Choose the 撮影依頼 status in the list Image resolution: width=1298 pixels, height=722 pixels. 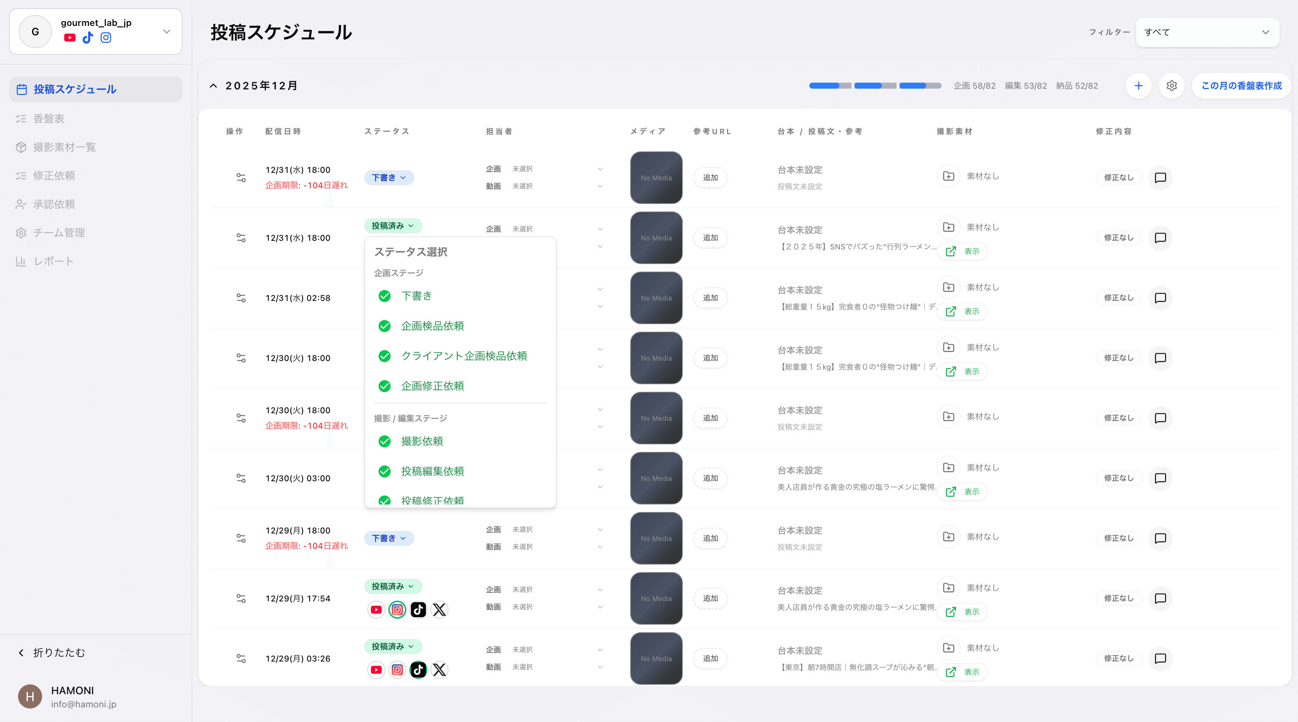pos(422,441)
